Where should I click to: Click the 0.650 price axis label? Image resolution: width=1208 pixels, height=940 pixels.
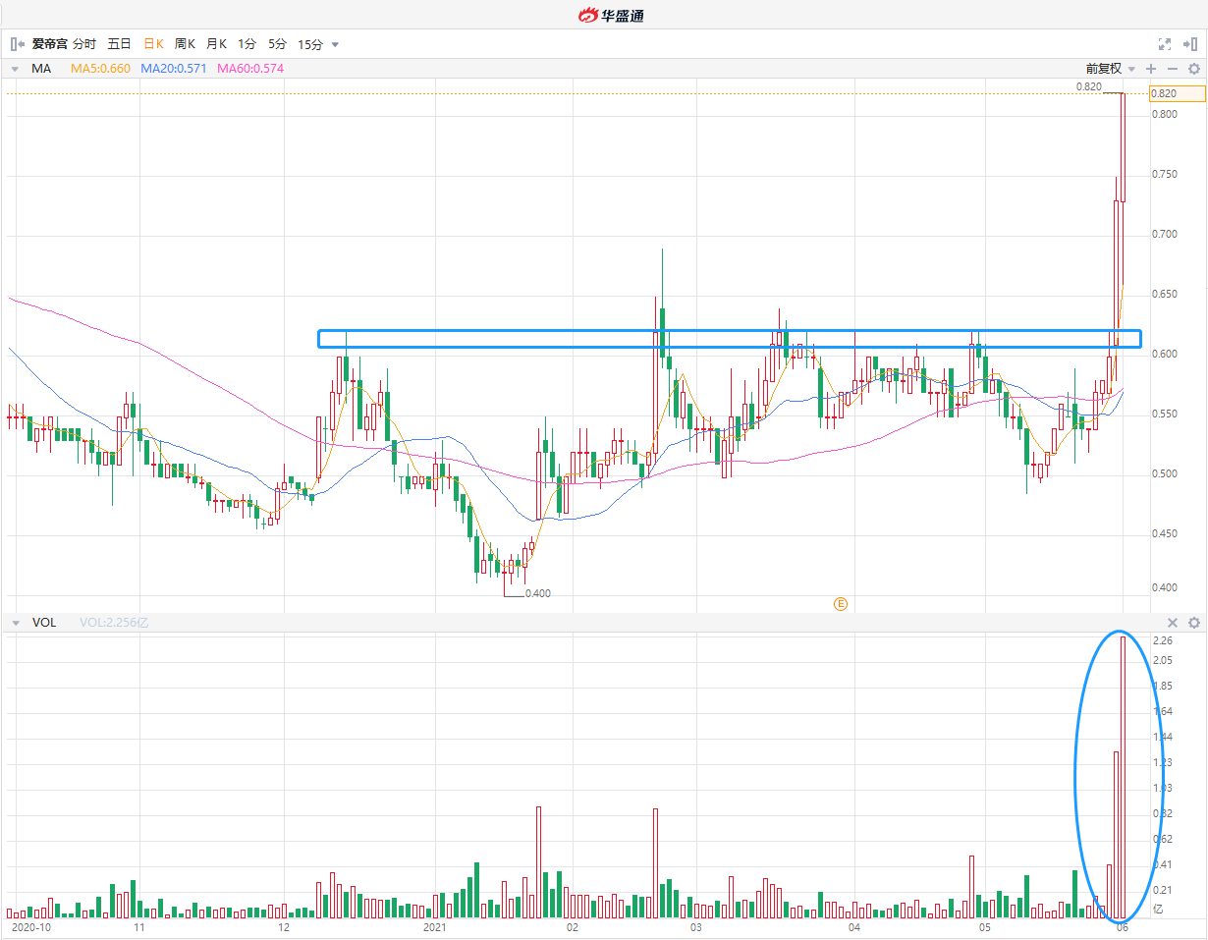1165,295
